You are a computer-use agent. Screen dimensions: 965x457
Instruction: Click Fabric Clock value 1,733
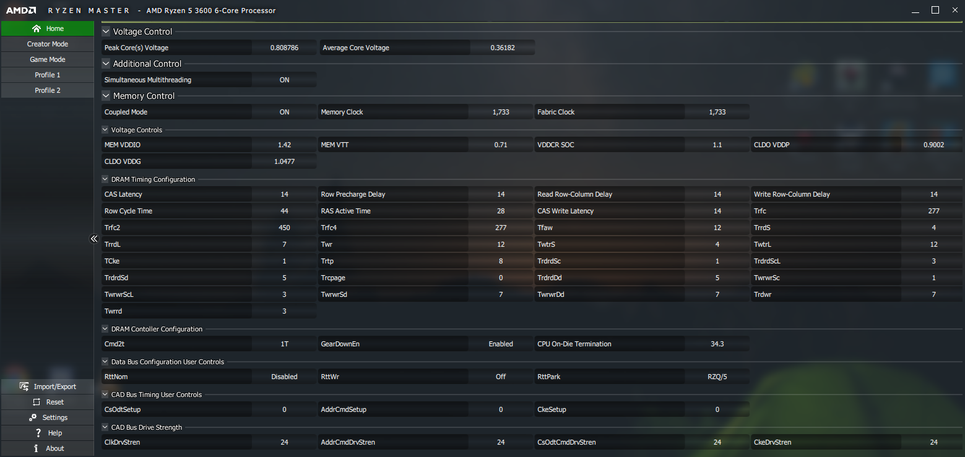click(x=717, y=112)
